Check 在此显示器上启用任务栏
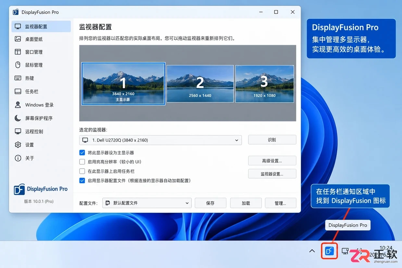The width and height of the screenshot is (402, 268). click(x=82, y=171)
